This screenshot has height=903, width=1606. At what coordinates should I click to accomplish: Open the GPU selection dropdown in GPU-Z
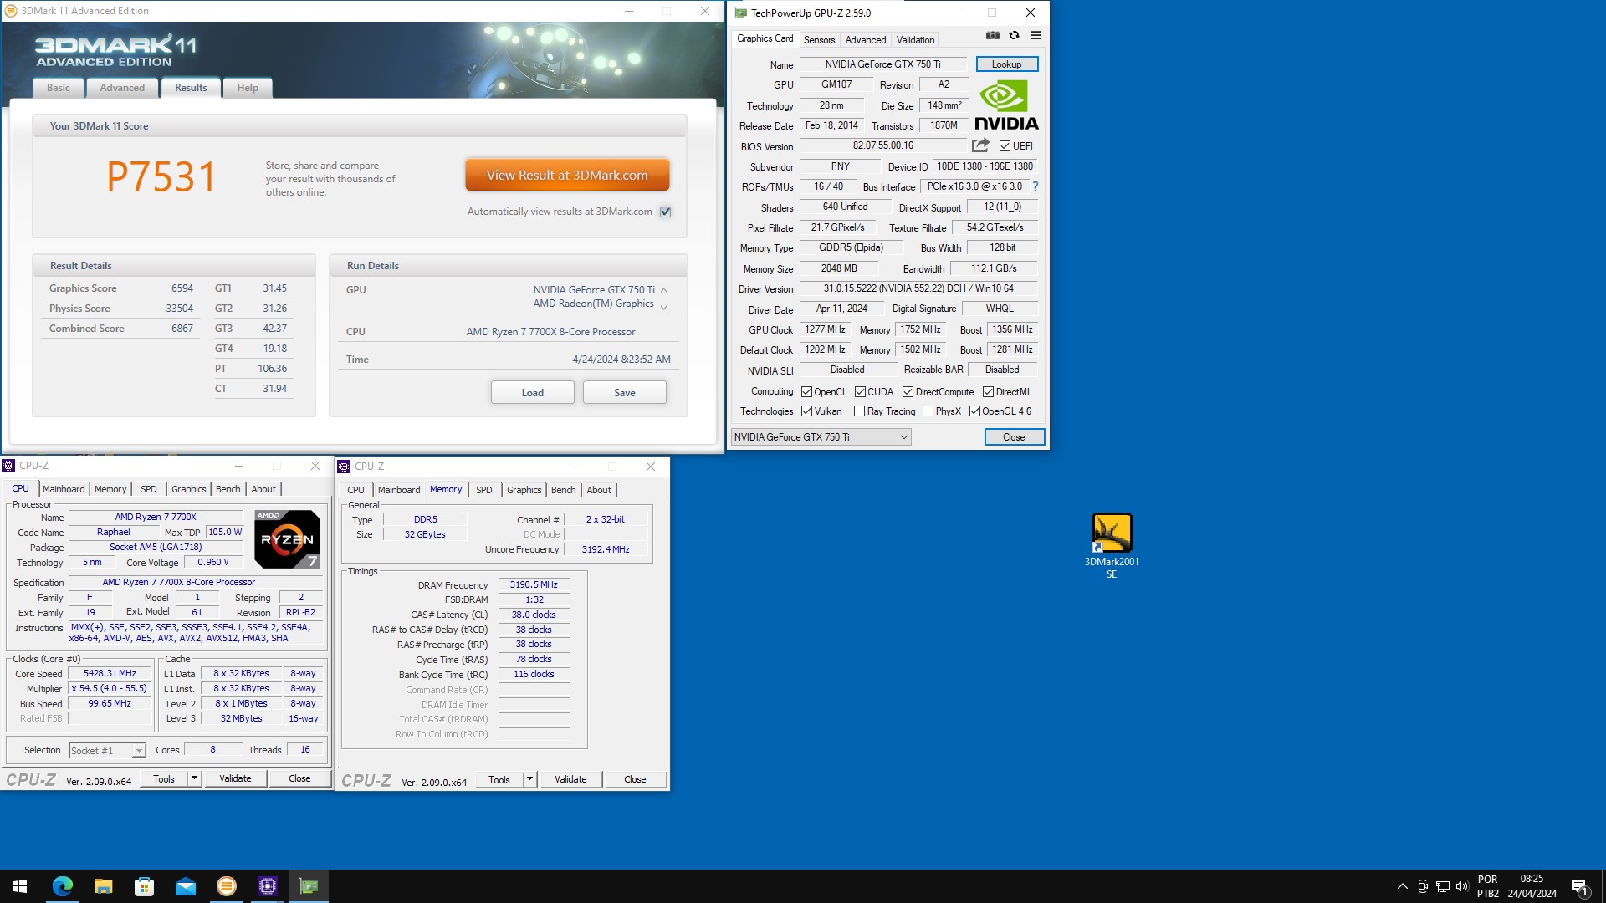tap(821, 437)
